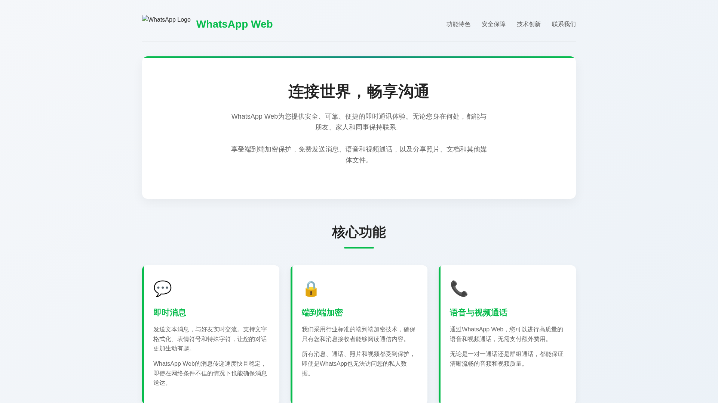Click the paragraph starting 无论是一对一通话还是群组通话
Image resolution: width=718 pixels, height=403 pixels.
pyautogui.click(x=507, y=359)
